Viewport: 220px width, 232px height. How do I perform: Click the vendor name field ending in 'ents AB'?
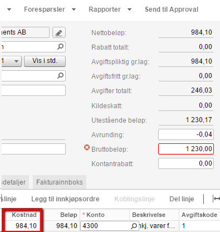pos(25,32)
